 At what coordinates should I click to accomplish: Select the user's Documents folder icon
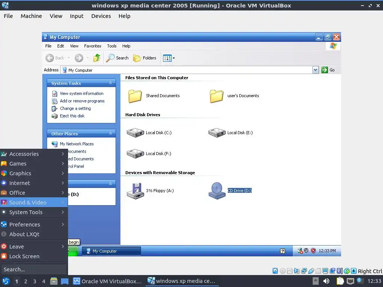pos(217,96)
